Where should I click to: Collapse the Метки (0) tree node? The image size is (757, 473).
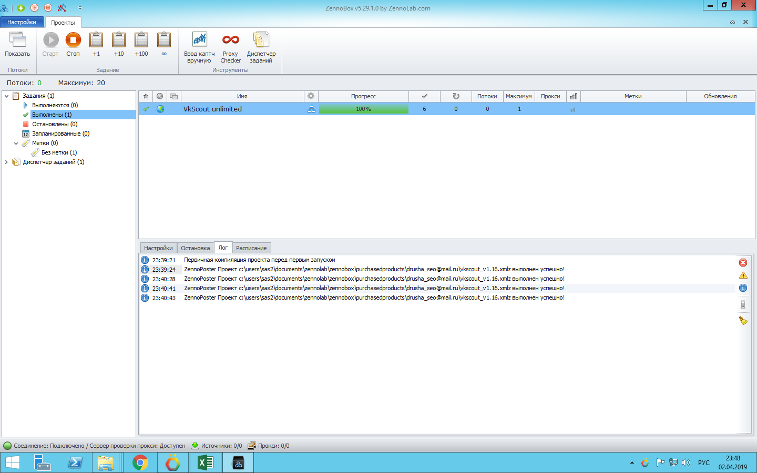pos(16,143)
